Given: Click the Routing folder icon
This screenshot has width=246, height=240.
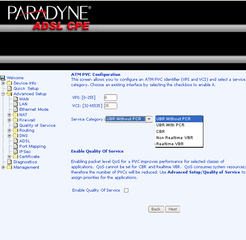Looking at the screenshot, I should coord(16,130).
